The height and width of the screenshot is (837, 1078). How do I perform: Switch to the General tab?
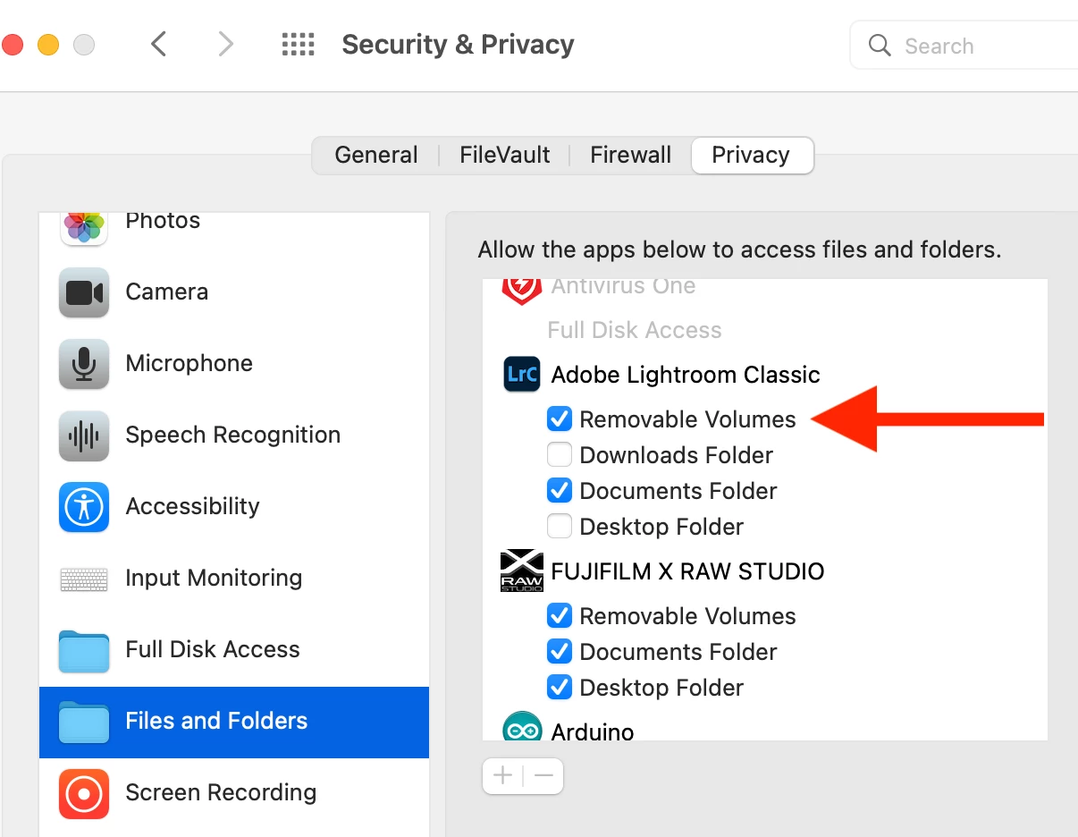[376, 155]
